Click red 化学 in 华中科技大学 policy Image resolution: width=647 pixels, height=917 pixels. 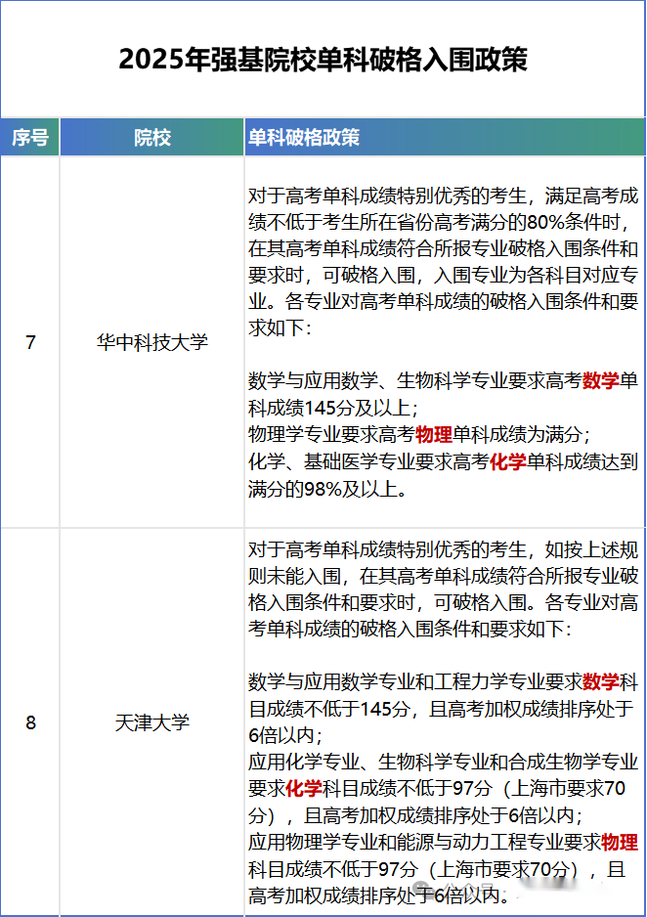pyautogui.click(x=508, y=461)
